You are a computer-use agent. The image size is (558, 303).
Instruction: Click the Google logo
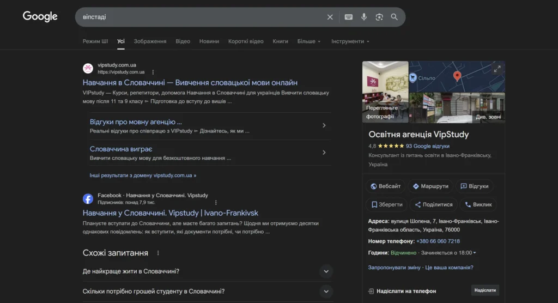coord(40,16)
